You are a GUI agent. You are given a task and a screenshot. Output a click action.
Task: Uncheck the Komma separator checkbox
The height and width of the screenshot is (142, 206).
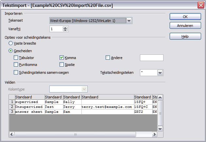(x=61, y=58)
